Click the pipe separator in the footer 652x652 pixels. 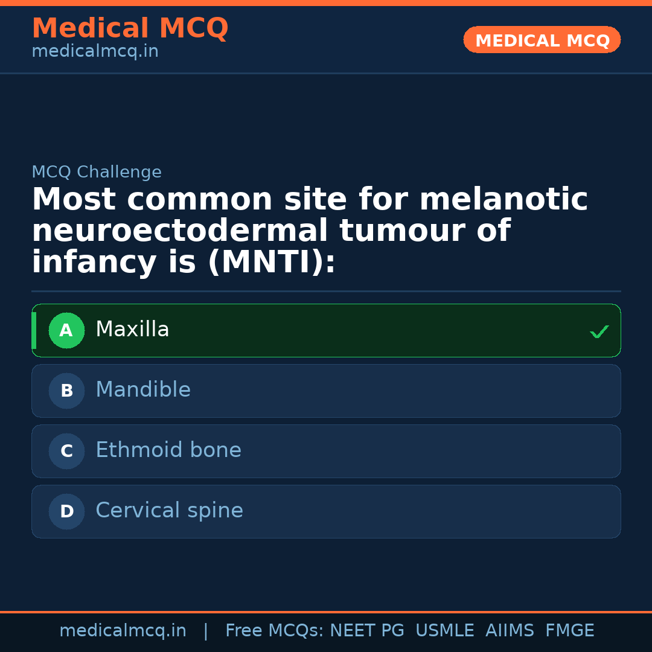pos(206,630)
